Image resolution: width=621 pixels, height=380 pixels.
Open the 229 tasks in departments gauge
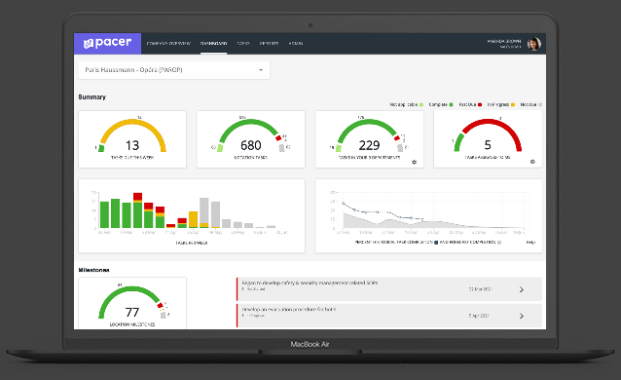point(369,139)
